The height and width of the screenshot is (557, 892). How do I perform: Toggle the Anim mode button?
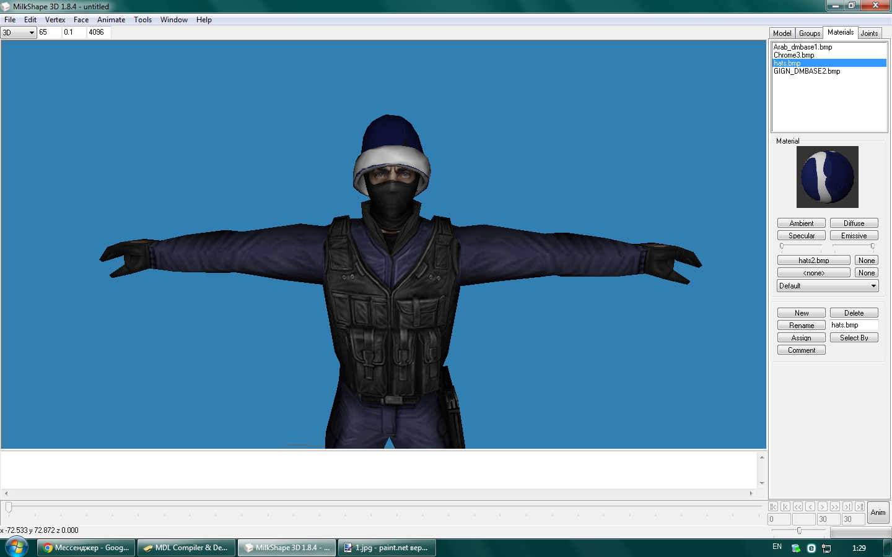coord(878,512)
